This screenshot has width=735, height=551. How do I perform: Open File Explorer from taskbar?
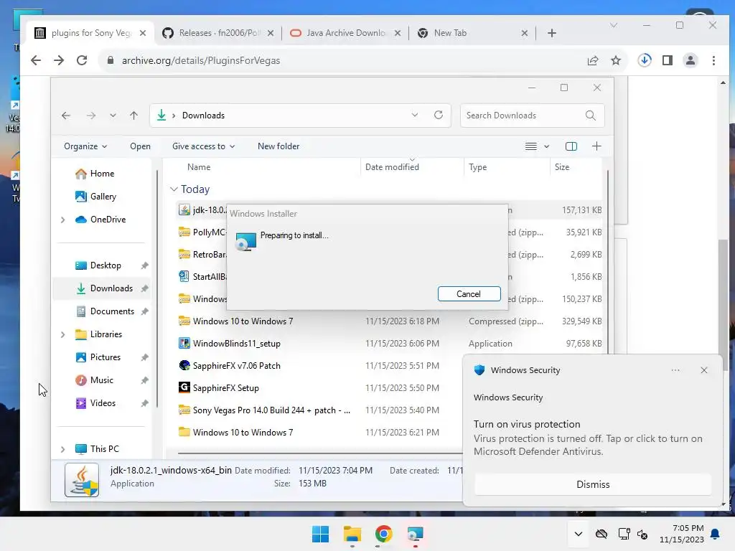[352, 534]
